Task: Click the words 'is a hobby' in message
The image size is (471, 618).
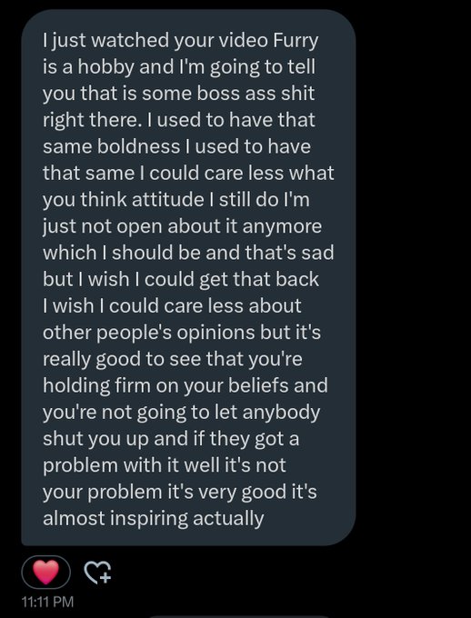Action: click(x=88, y=67)
